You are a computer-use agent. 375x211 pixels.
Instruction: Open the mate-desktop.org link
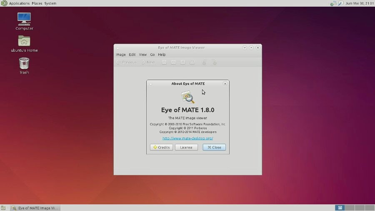[188, 138]
